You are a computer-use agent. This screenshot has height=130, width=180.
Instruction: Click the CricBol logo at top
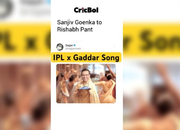coord(86,10)
